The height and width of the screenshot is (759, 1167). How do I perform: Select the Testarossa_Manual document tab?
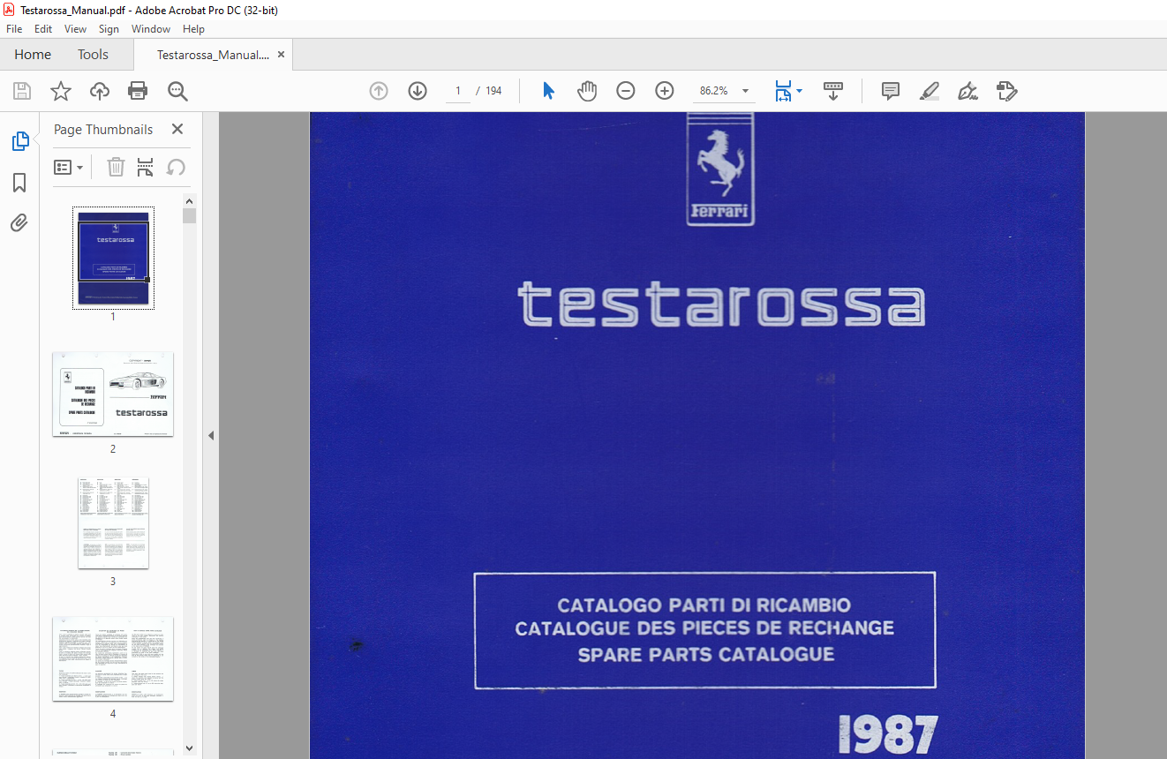tap(213, 55)
